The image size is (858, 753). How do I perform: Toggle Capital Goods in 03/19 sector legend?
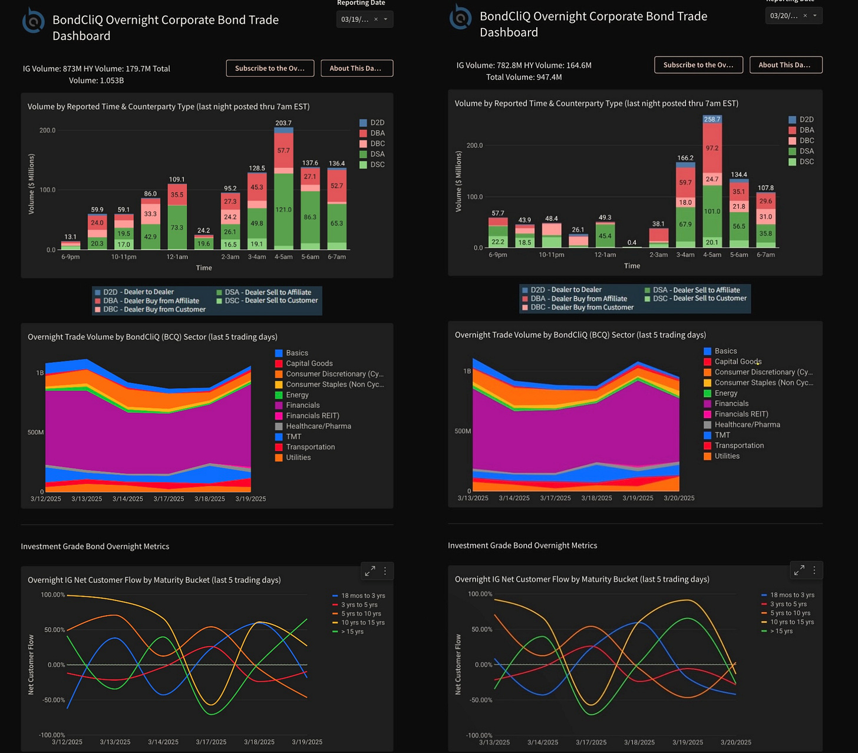(x=303, y=364)
